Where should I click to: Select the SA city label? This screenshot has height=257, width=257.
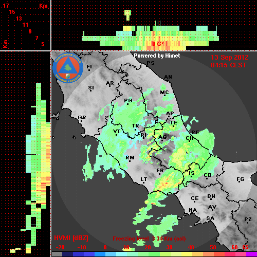[x=210, y=218]
